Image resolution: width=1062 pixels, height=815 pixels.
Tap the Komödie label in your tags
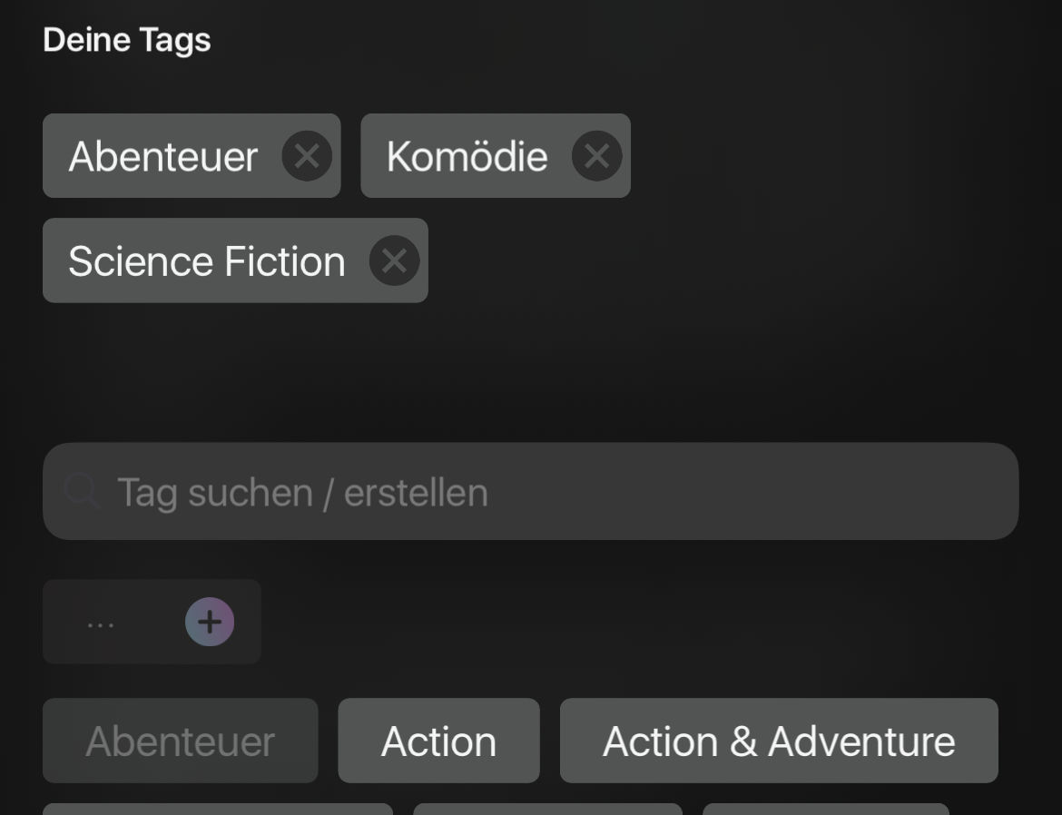click(467, 156)
